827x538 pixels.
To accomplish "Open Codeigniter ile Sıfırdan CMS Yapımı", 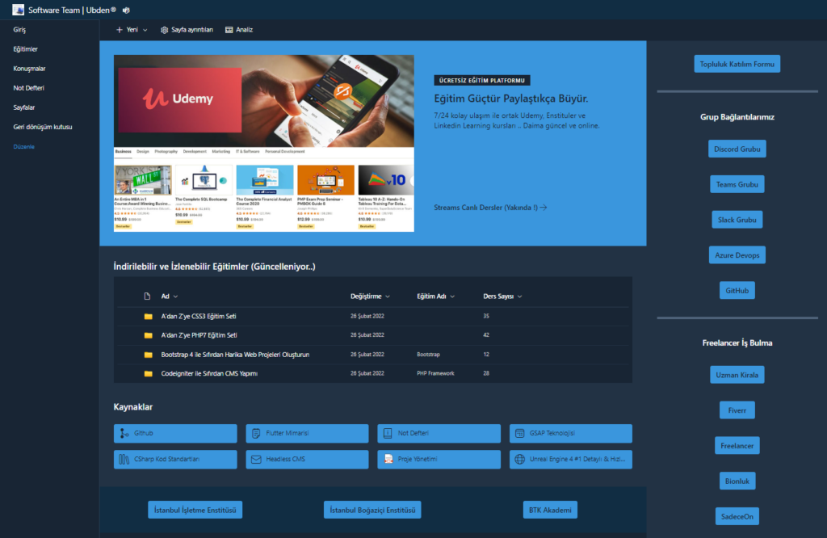I will 209,373.
